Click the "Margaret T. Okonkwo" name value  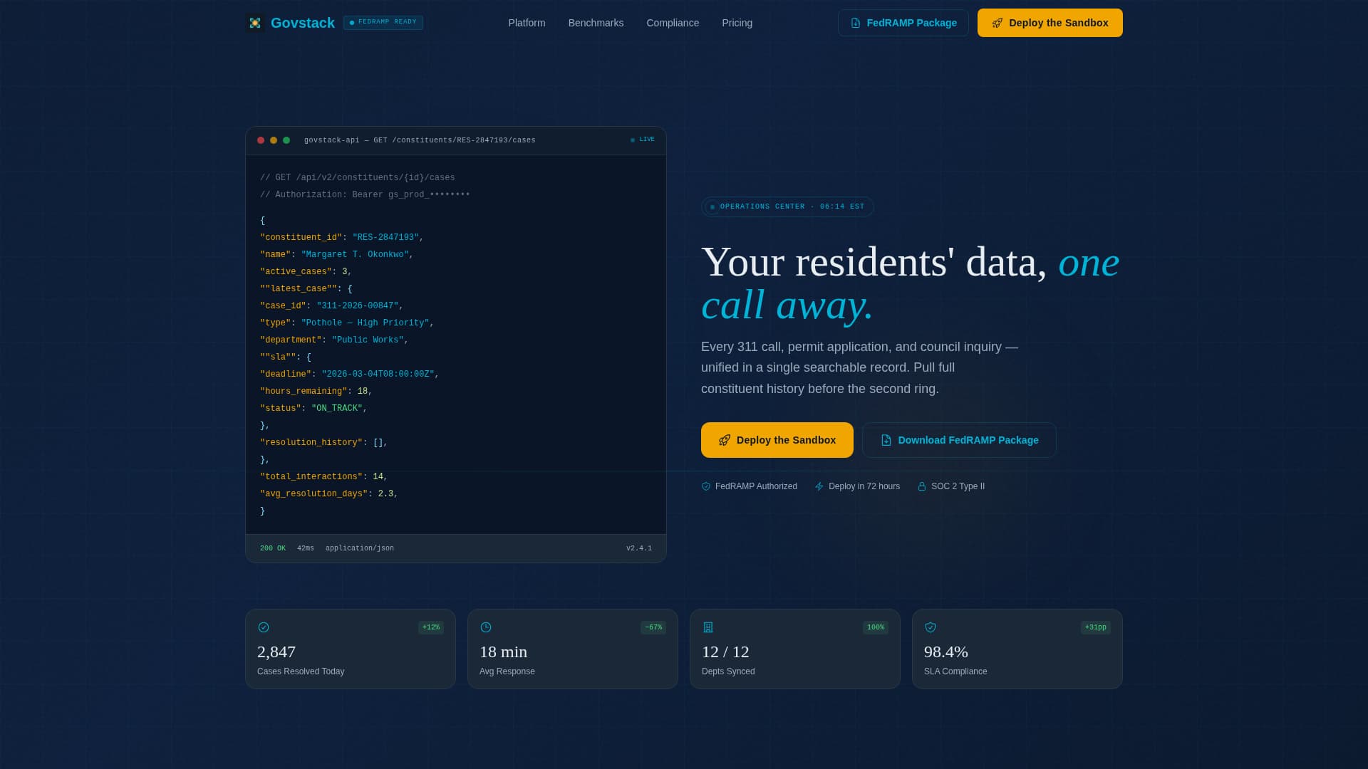(355, 255)
